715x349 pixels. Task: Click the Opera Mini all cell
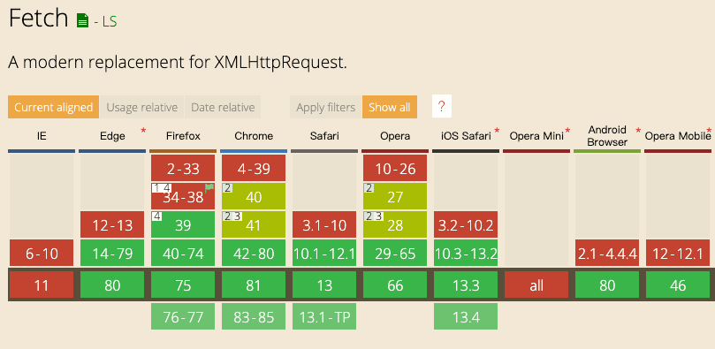tap(536, 285)
